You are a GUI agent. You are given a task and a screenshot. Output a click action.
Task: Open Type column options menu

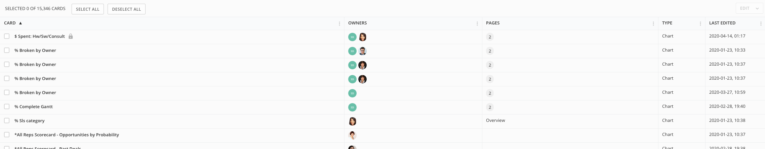point(700,23)
